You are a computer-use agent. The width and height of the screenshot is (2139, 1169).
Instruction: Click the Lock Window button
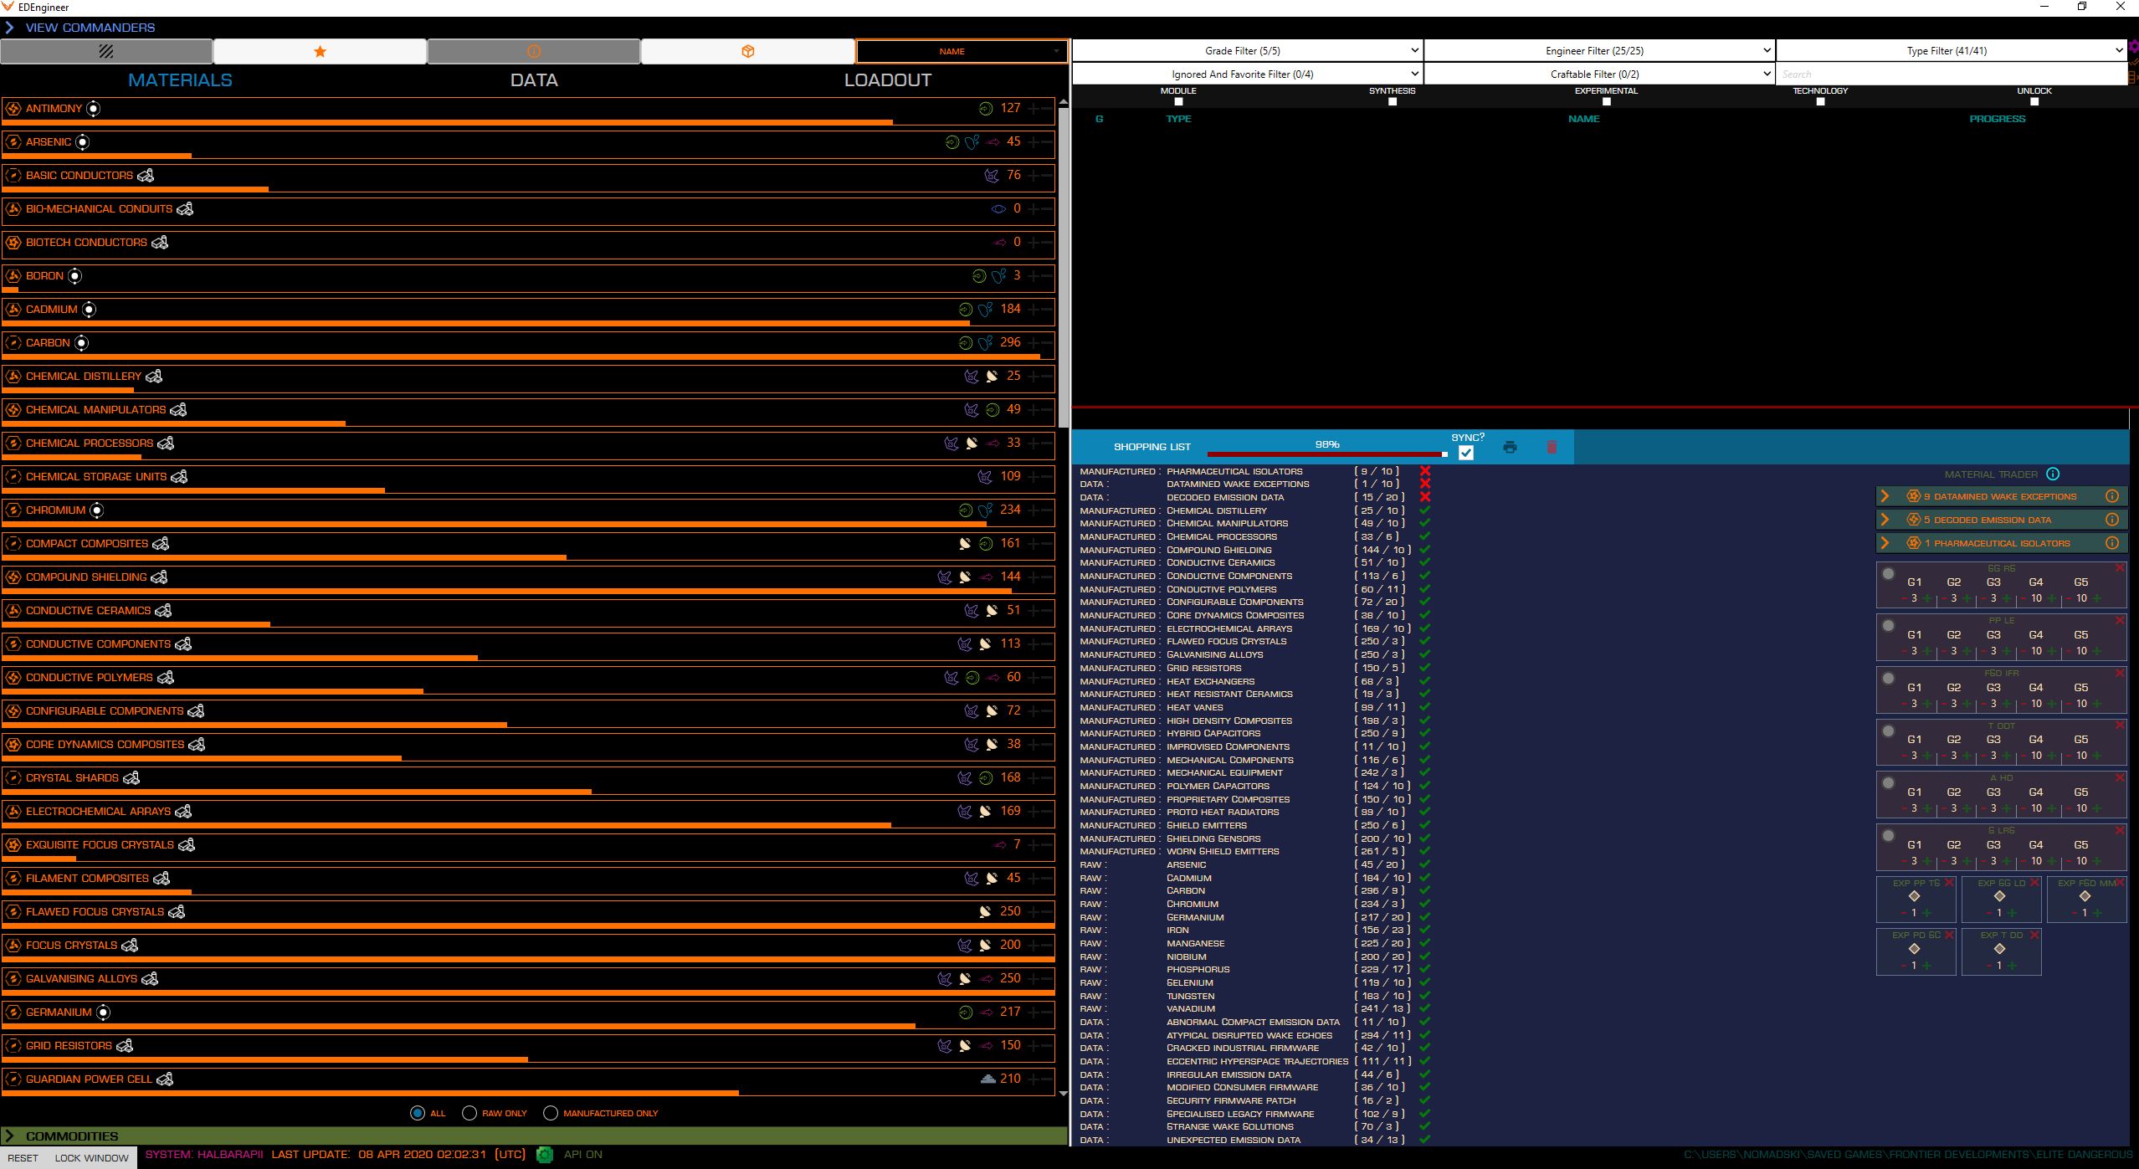[92, 1158]
